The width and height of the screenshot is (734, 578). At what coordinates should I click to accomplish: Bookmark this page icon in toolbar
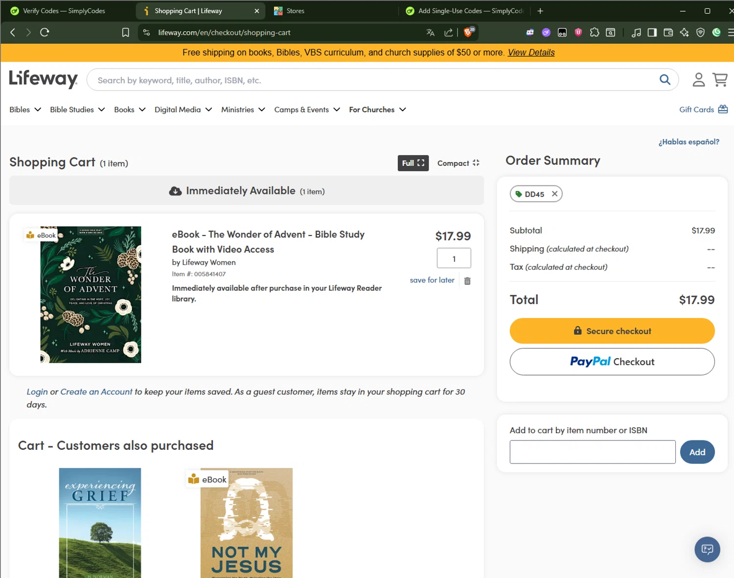(125, 32)
